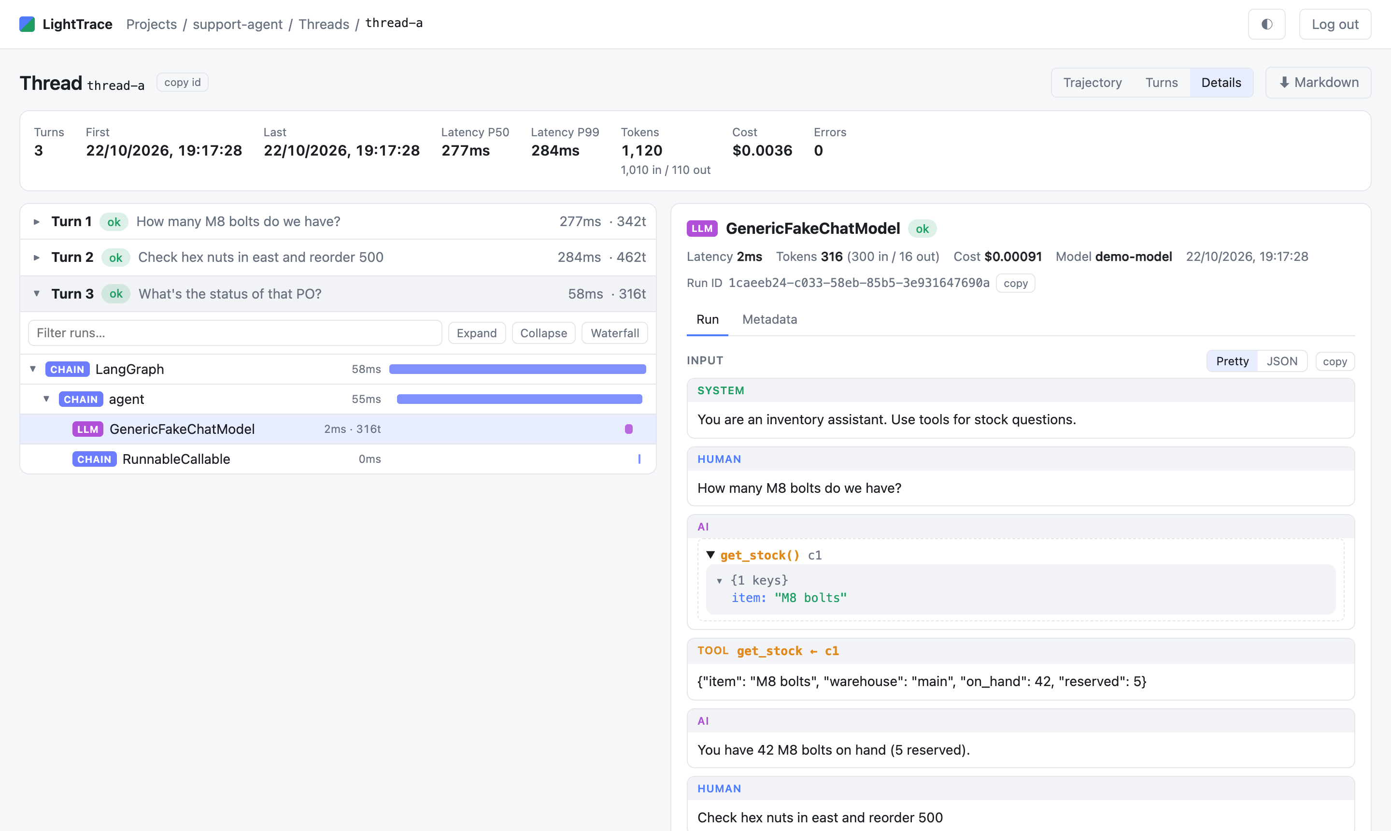Collapse the get_stock() tool call

pyautogui.click(x=710, y=555)
